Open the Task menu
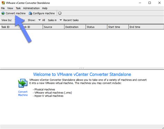 tap(18, 8)
